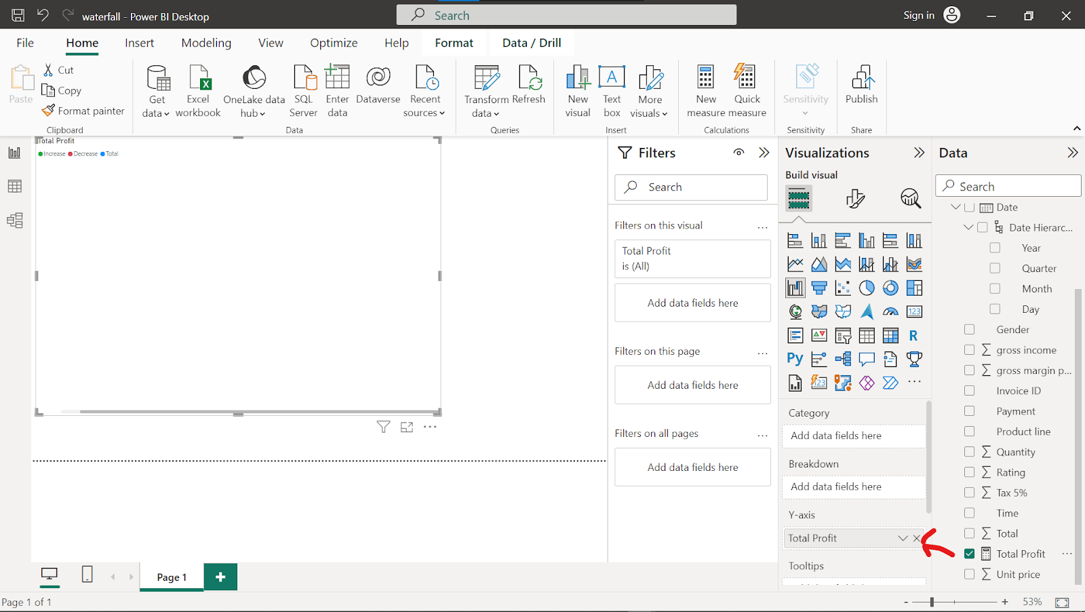Click Format painter
This screenshot has height=612, width=1085.
click(83, 111)
